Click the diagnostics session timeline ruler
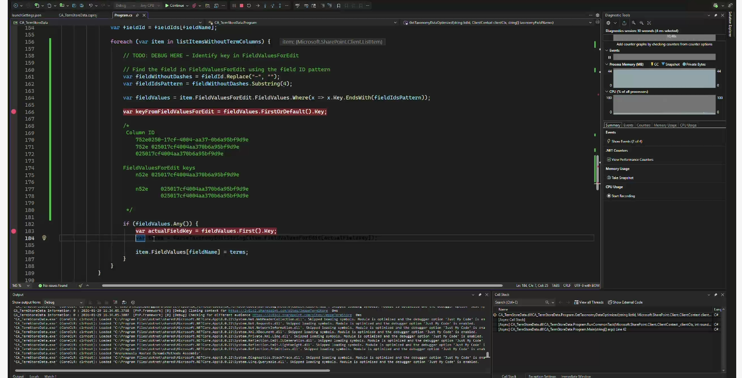The width and height of the screenshot is (742, 378). click(x=664, y=37)
